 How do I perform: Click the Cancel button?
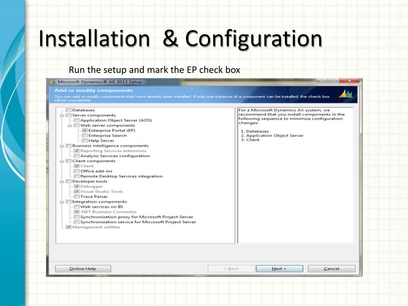(x=331, y=269)
